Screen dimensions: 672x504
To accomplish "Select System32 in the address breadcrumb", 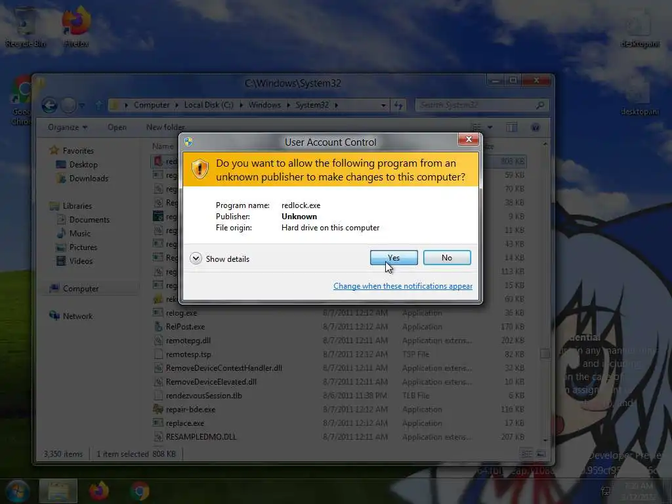I will point(312,105).
